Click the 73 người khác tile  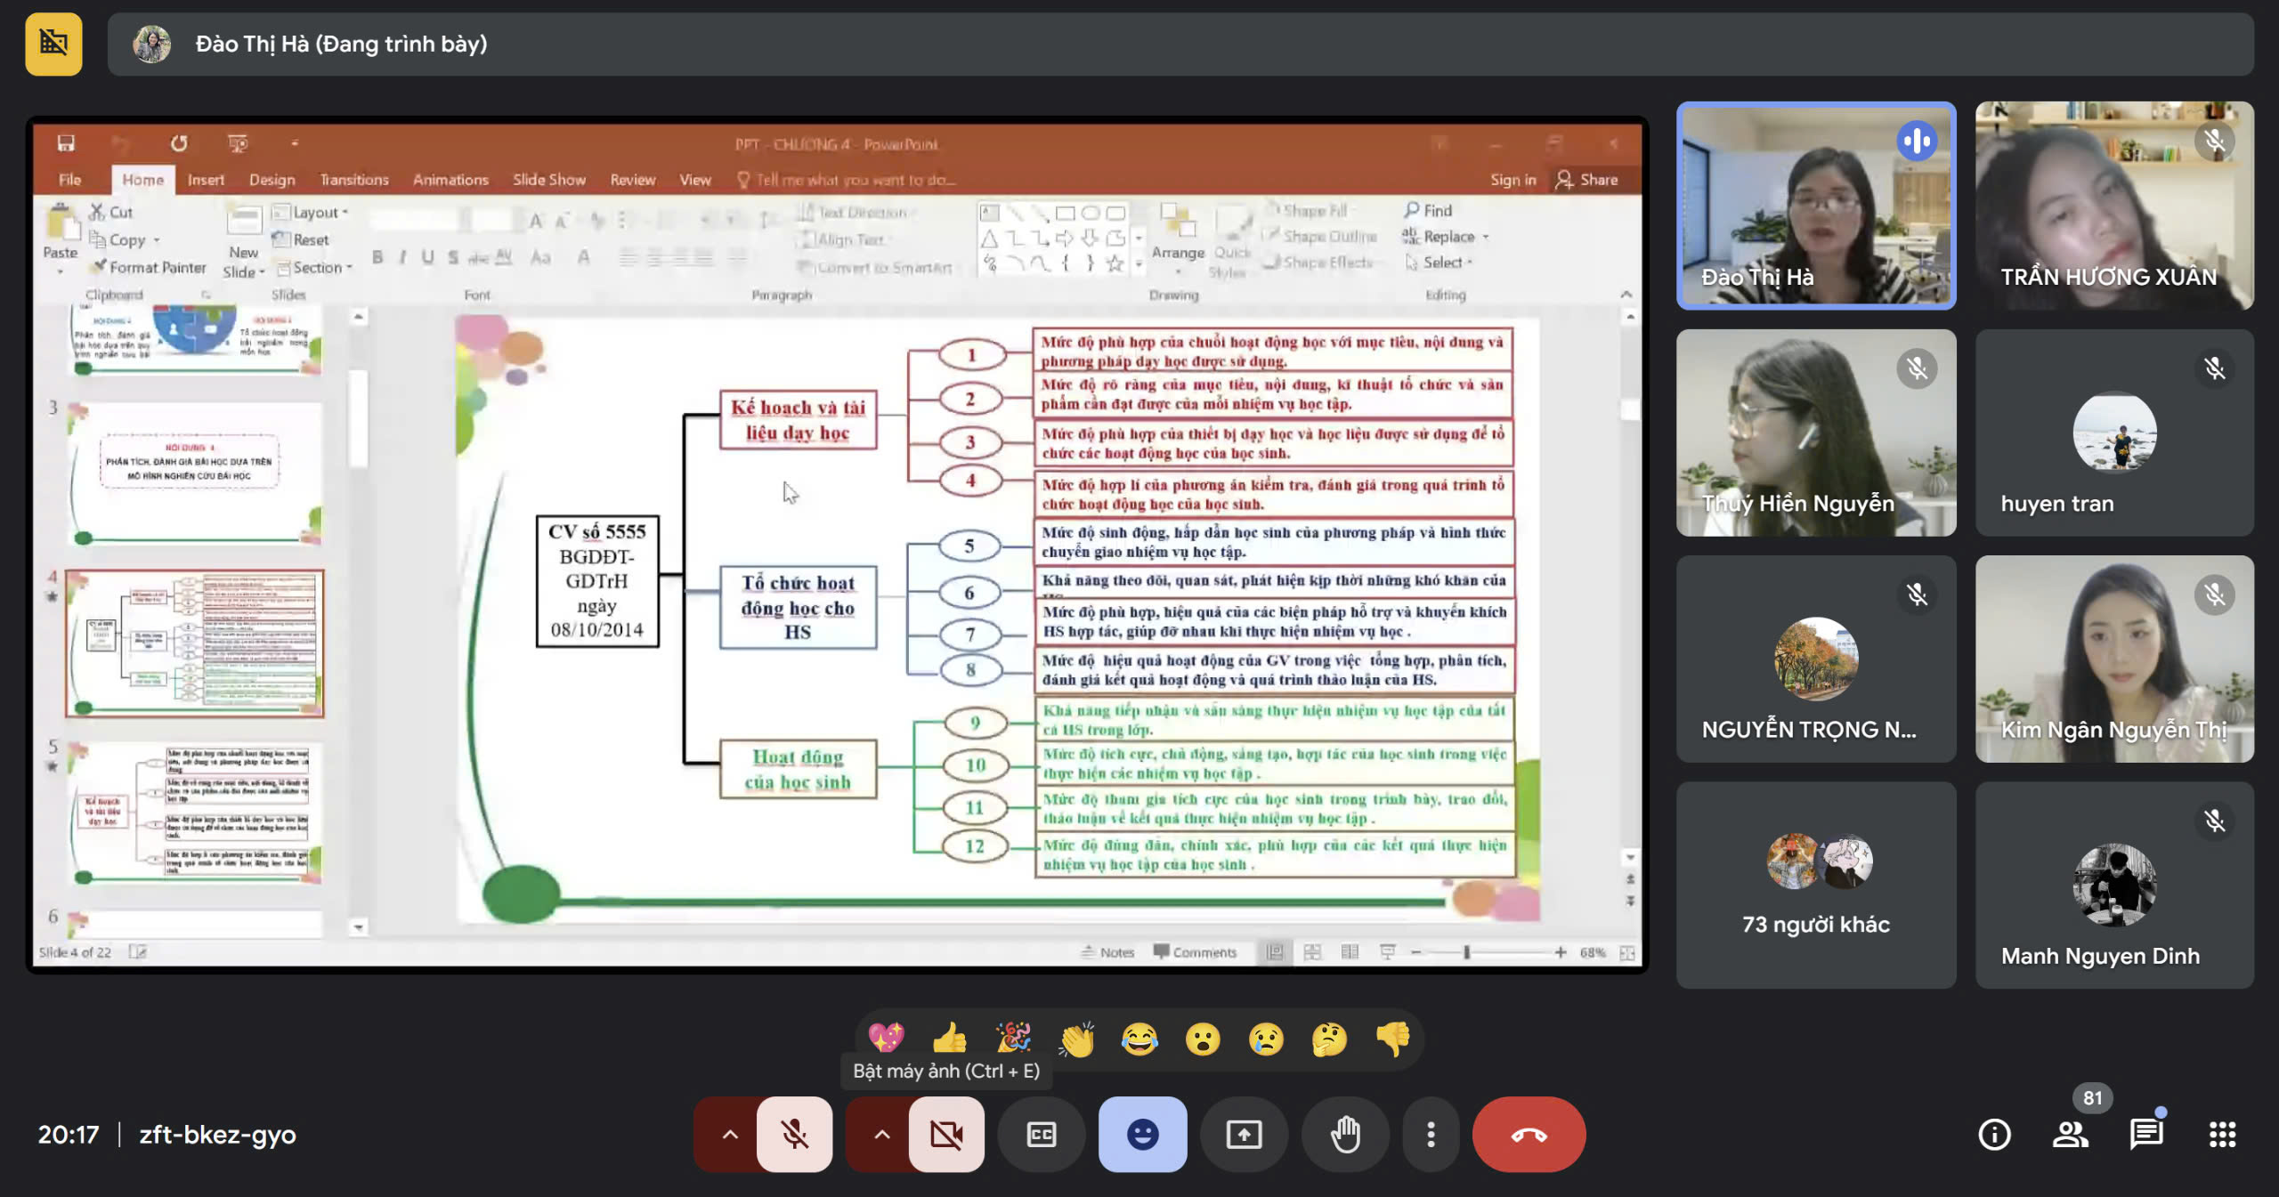(1815, 885)
